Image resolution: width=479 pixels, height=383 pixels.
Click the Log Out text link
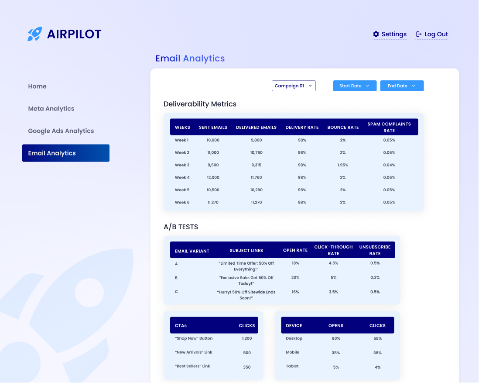tap(436, 34)
